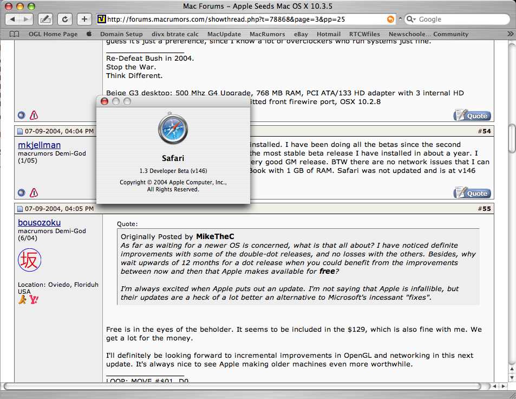Click the offline status icon above post #54
516x399 pixels.
coord(22,115)
